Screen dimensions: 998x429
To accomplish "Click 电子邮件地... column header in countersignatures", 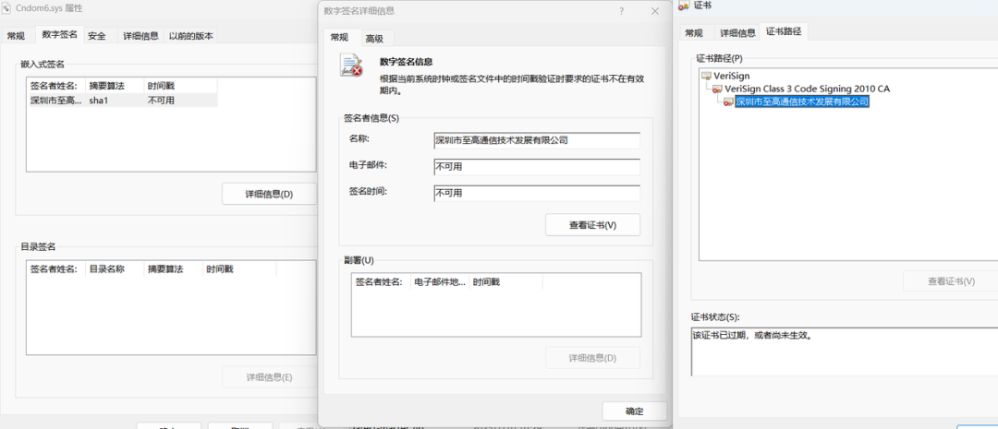I will 440,281.
